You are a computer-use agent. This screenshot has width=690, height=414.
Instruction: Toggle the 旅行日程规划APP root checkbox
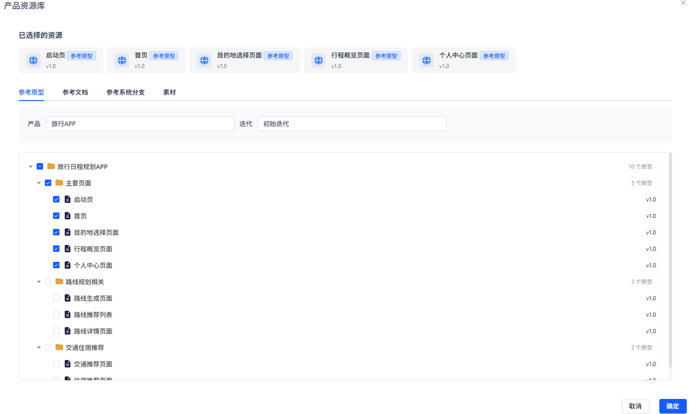click(40, 166)
